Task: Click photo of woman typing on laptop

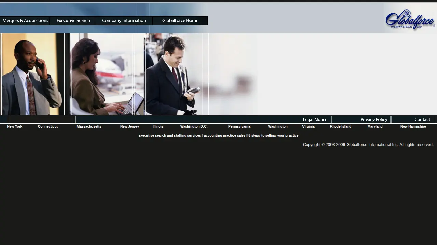Action: [107, 74]
